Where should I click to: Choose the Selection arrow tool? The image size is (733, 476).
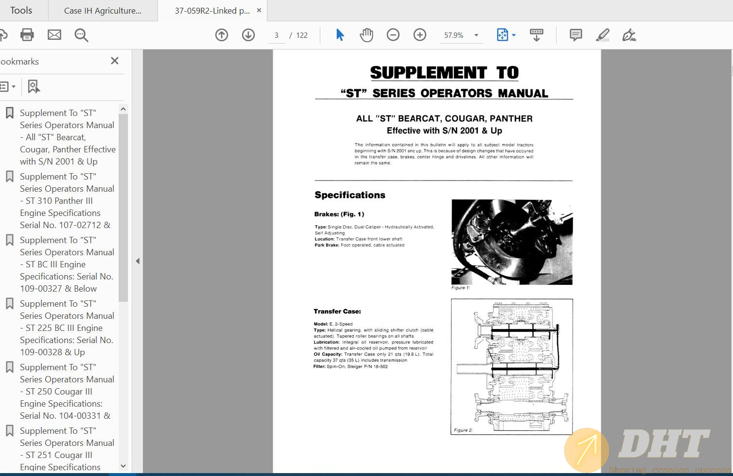pos(340,35)
